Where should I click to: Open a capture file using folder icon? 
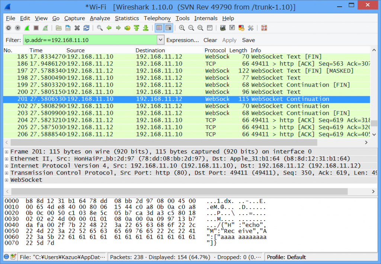pyautogui.click(x=58, y=28)
